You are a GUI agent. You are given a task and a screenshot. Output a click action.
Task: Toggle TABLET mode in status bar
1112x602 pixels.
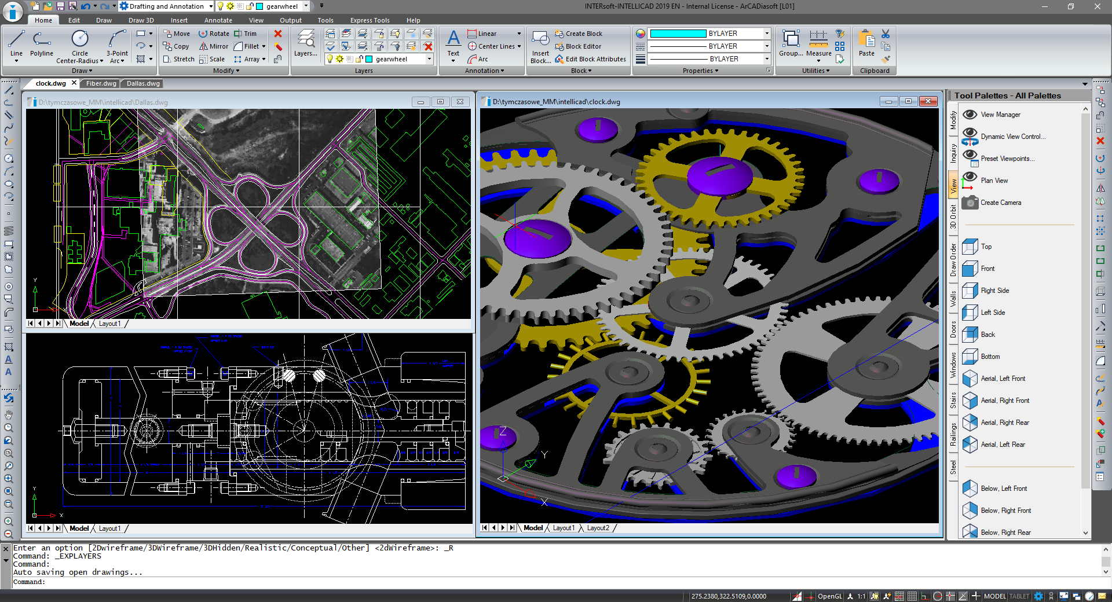(x=1019, y=596)
